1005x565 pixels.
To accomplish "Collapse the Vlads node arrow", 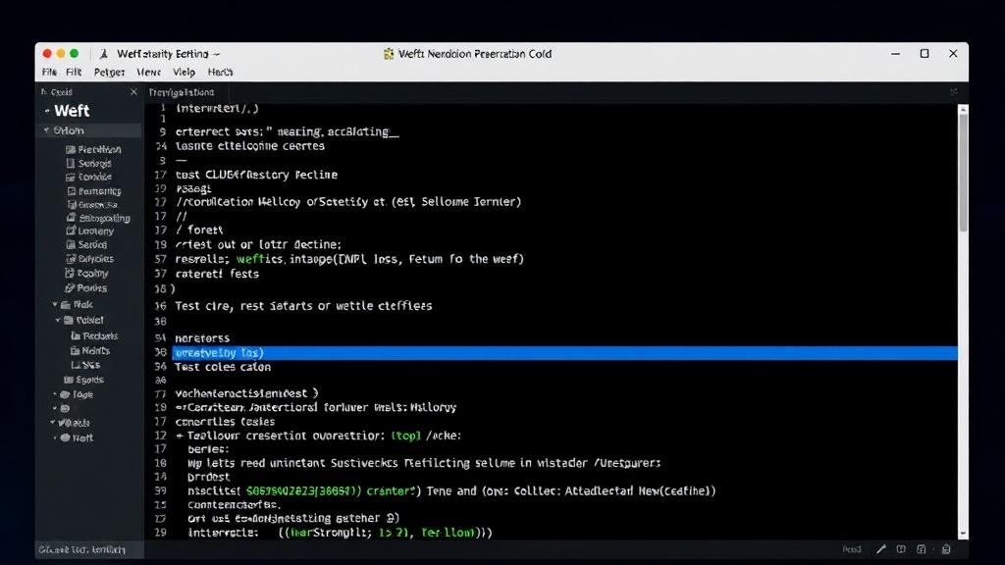I will point(53,423).
